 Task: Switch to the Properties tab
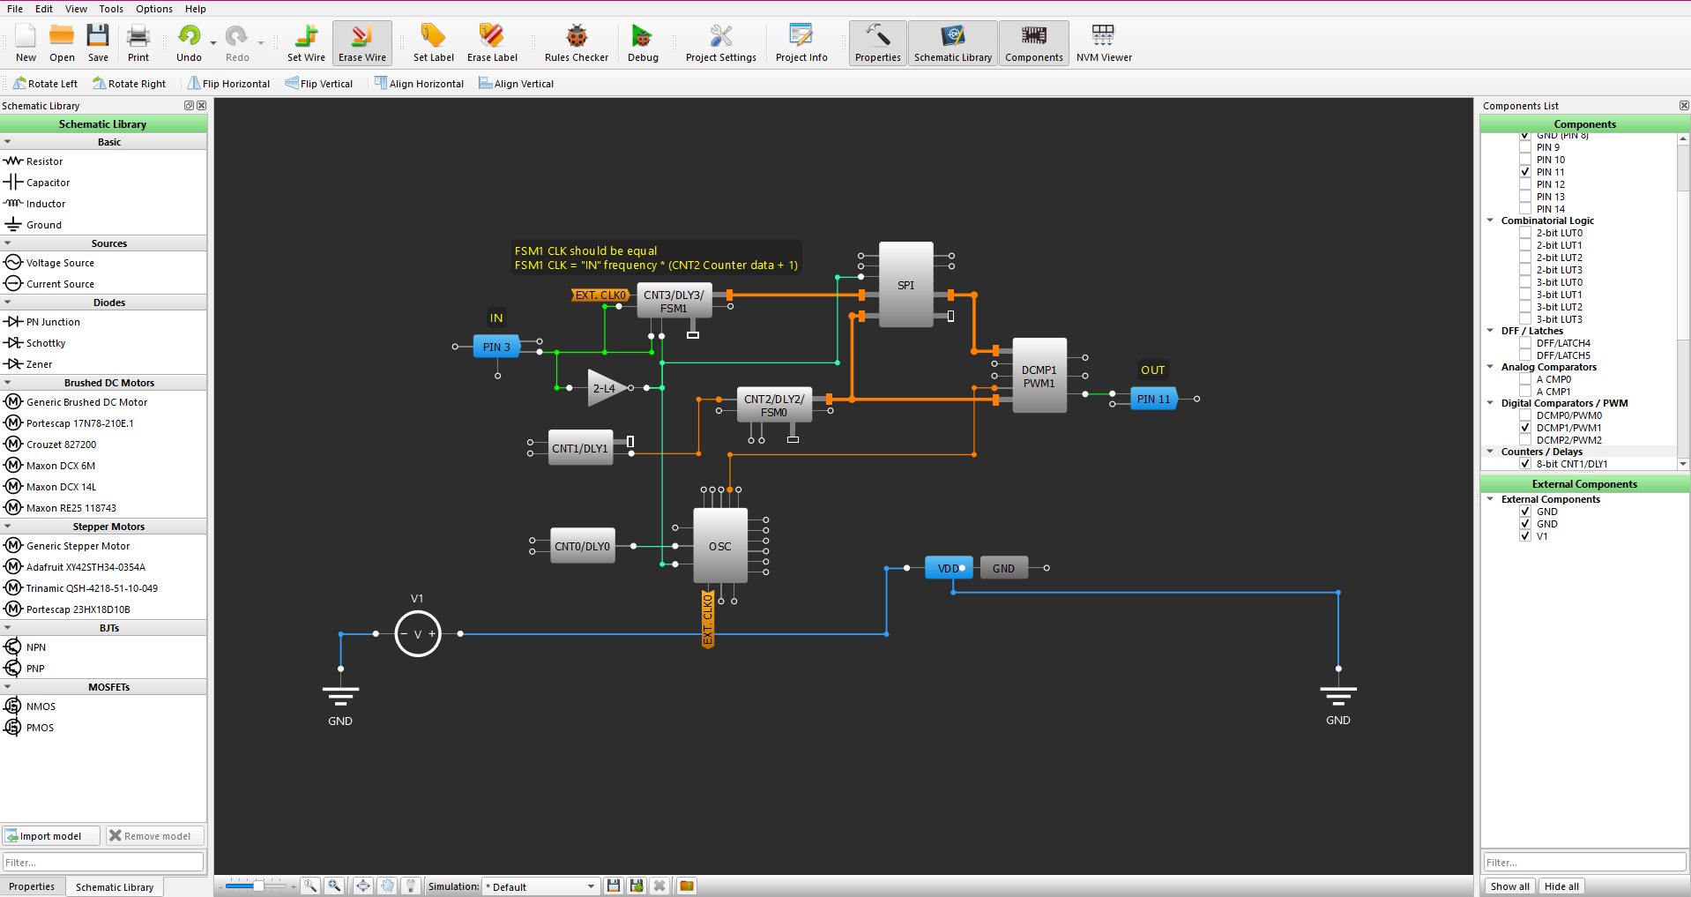click(x=32, y=886)
